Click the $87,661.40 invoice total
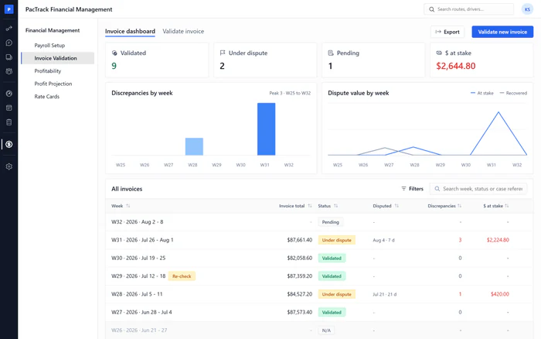Image resolution: width=541 pixels, height=339 pixels. 300,240
